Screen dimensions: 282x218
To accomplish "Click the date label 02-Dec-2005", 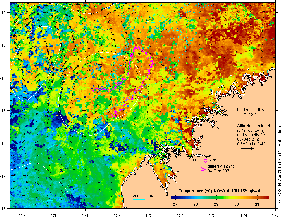I will pos(251,110).
